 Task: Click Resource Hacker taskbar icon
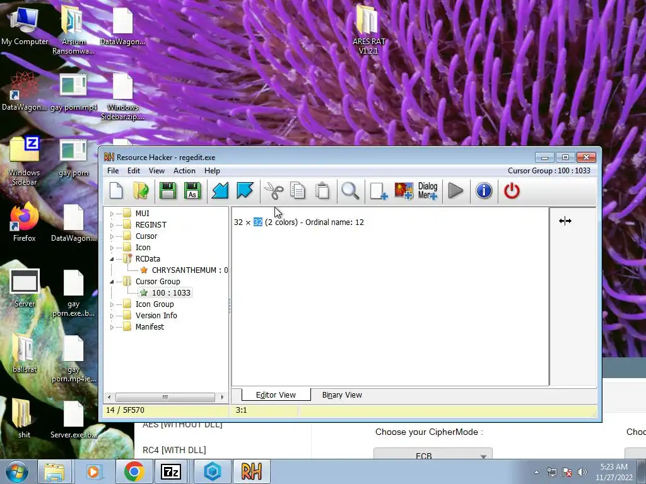[252, 471]
